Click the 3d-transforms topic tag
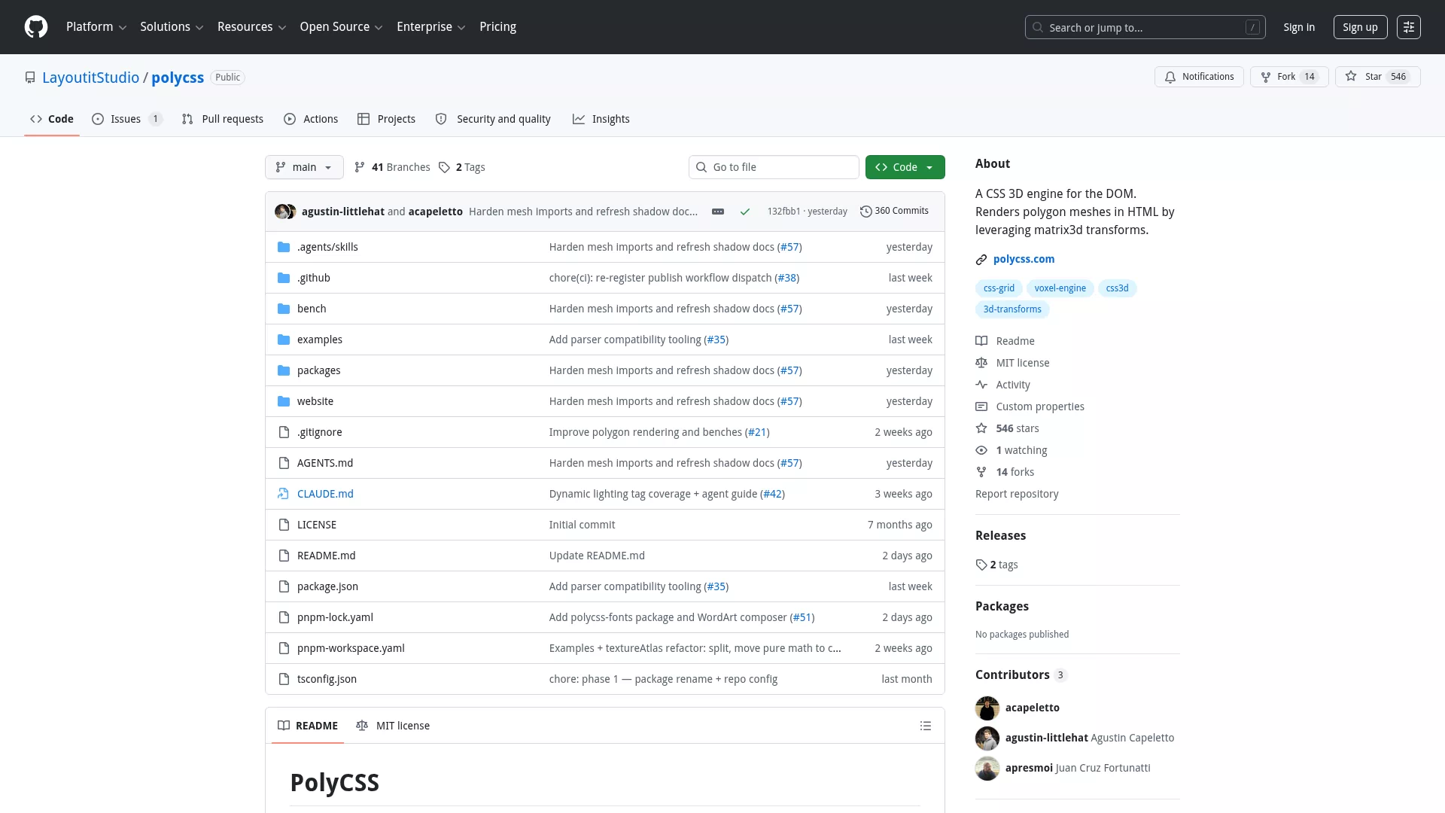The image size is (1445, 813). [1012, 309]
